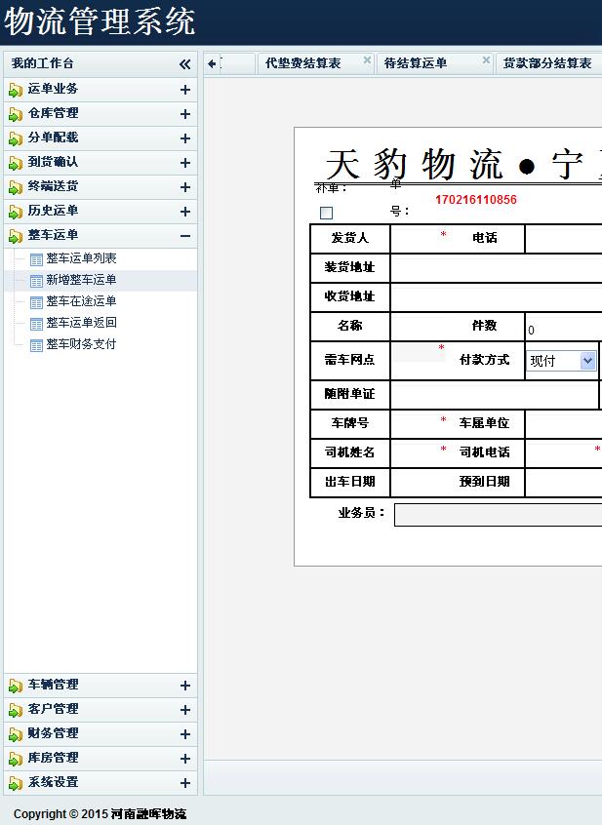Close the 待结算运单 tab
This screenshot has width=602, height=825.
tap(486, 60)
